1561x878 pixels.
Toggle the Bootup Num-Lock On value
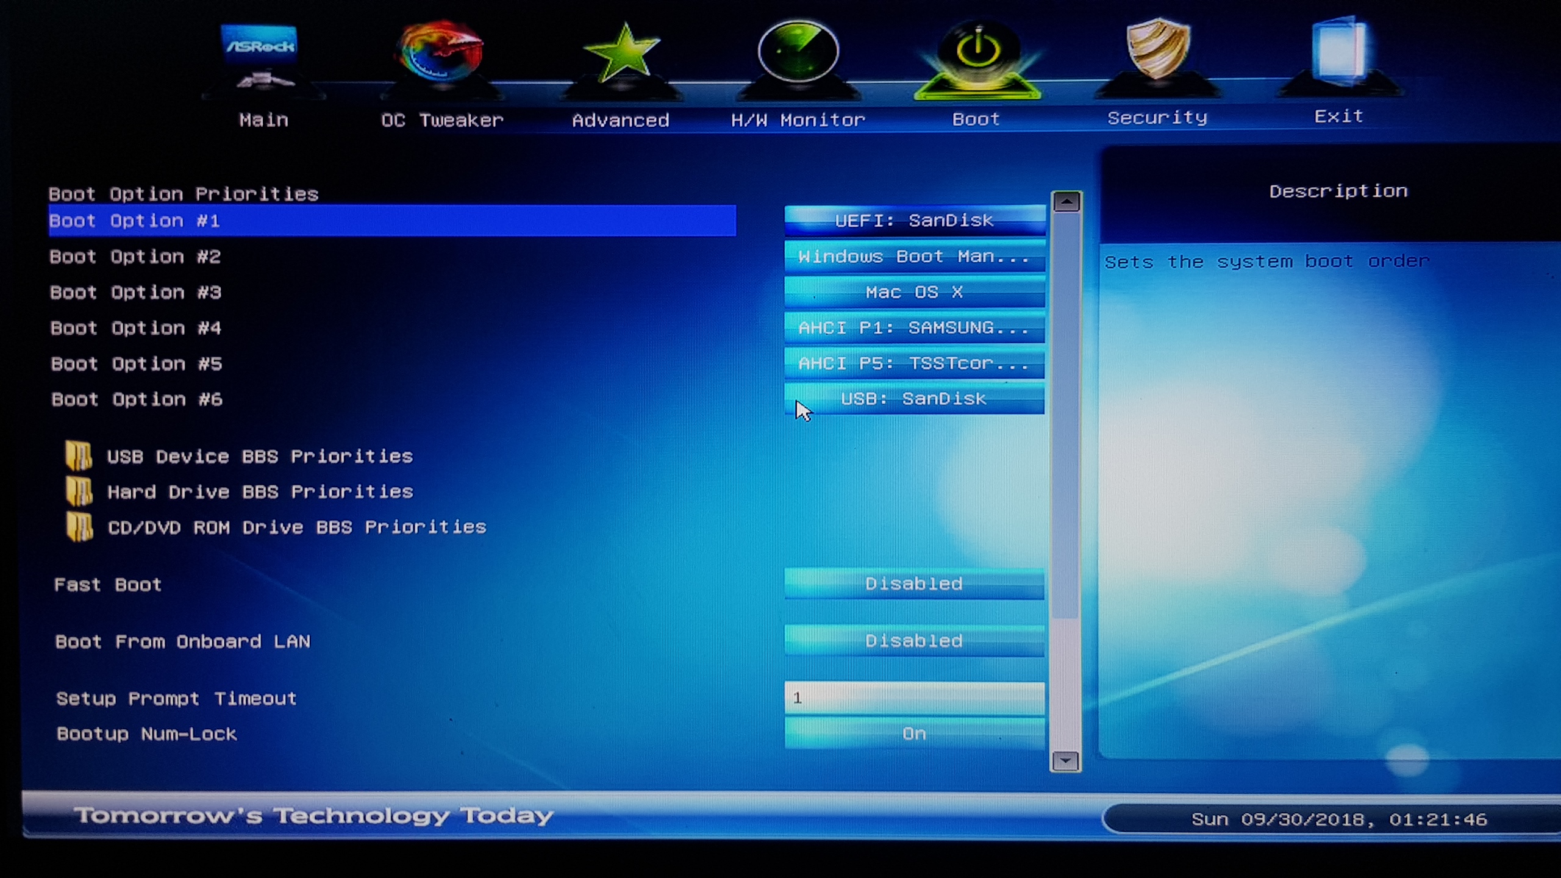(915, 733)
